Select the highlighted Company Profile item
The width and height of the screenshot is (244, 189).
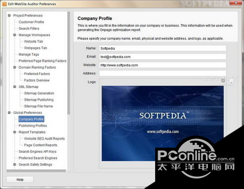(x=31, y=119)
